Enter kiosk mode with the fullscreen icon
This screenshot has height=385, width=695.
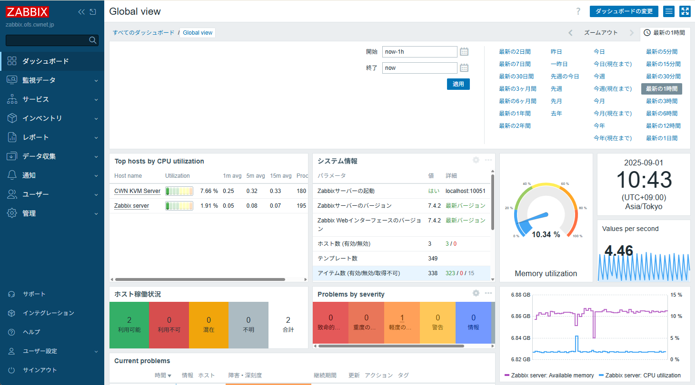[685, 11]
